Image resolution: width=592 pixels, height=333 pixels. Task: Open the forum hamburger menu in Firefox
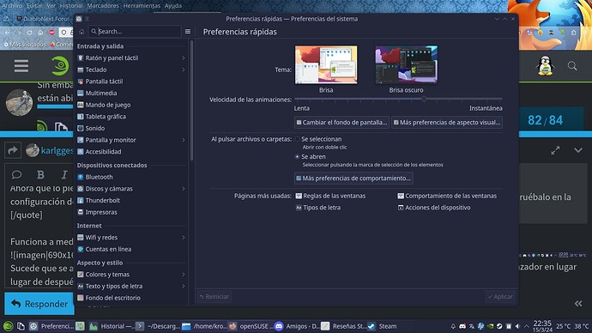(x=21, y=66)
